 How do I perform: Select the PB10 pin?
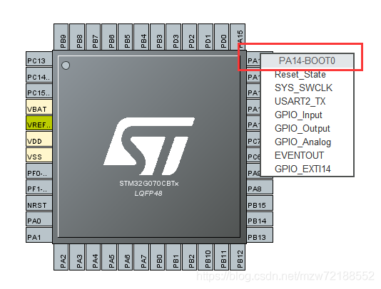point(205,257)
